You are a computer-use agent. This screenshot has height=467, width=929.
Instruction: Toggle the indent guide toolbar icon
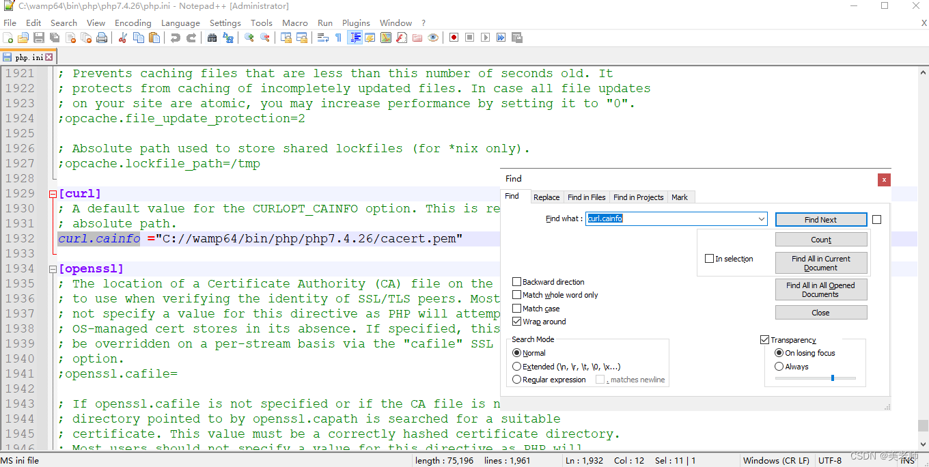click(355, 38)
